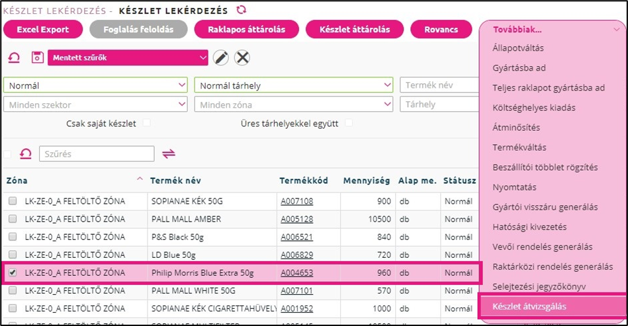Select Teljes raklapot gyártásba ad
This screenshot has height=326, width=628.
click(x=549, y=88)
